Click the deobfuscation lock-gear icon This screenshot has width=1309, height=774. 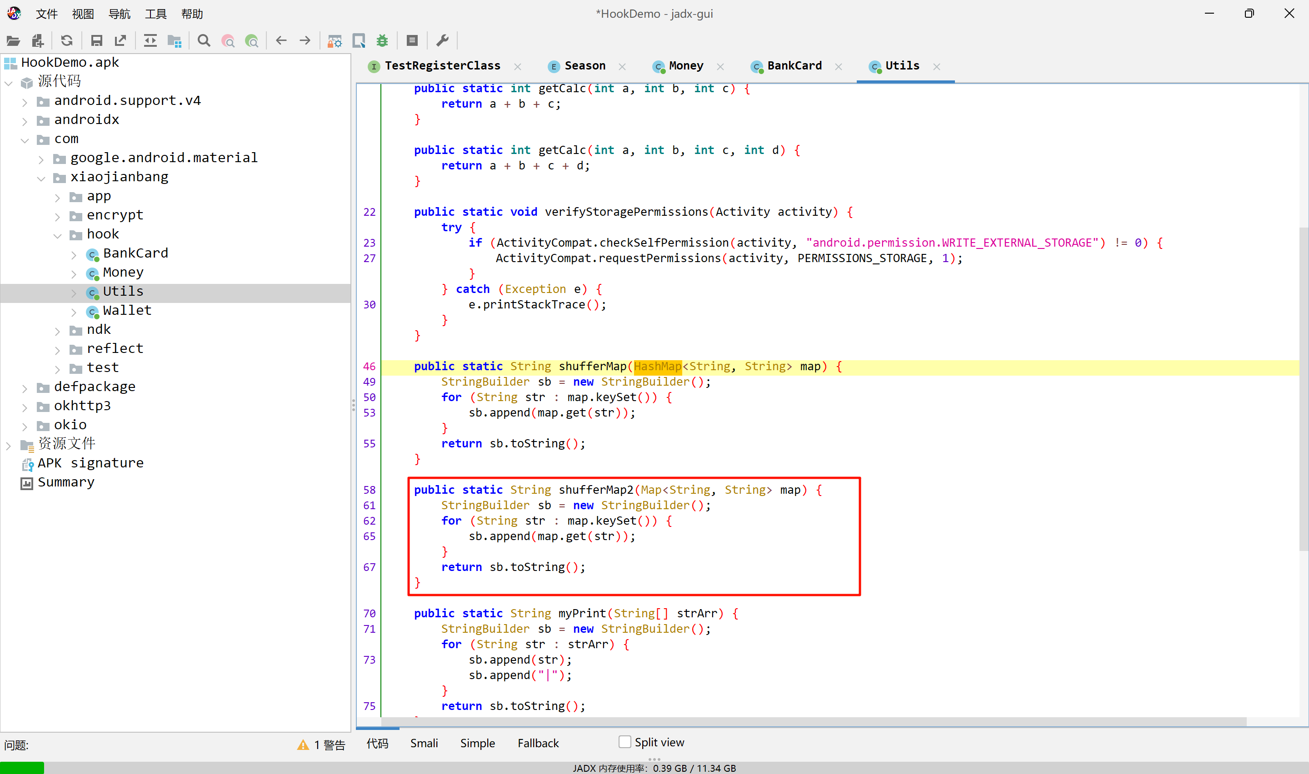click(x=334, y=41)
